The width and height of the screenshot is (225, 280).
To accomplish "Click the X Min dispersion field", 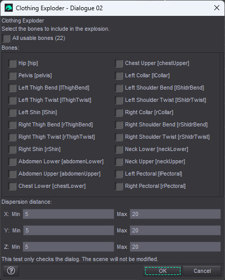I will (x=68, y=214).
